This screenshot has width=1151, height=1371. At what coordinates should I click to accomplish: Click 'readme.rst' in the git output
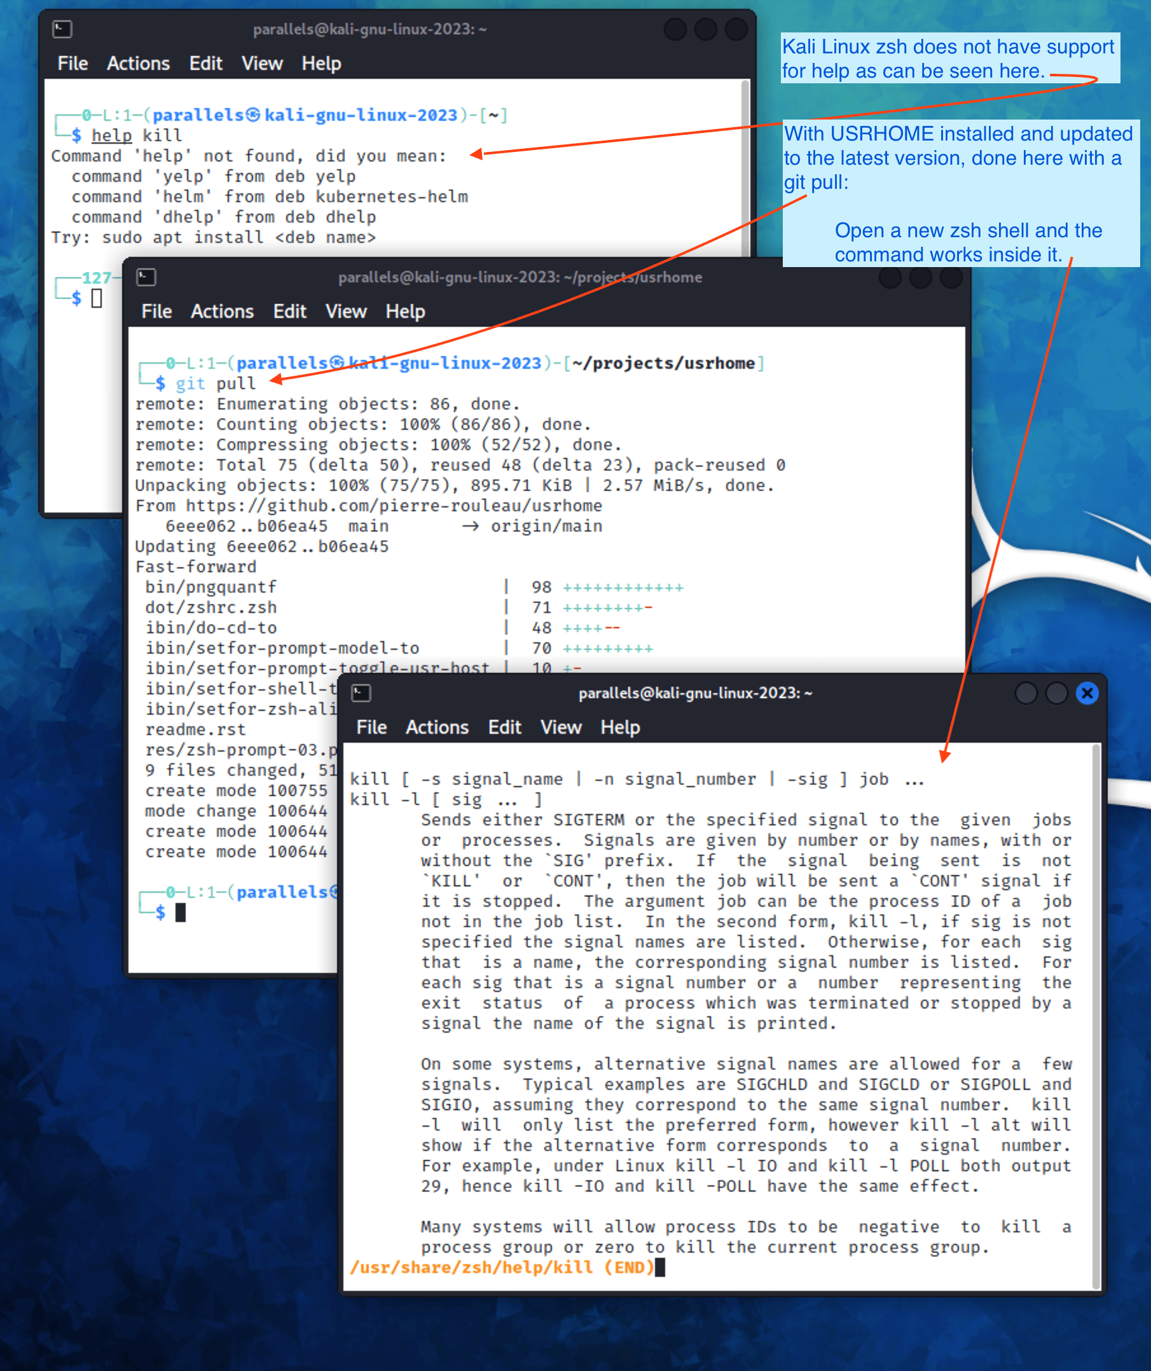pos(195,730)
